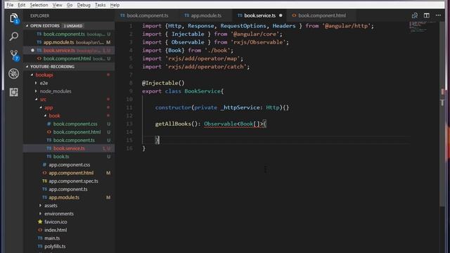Click TS icon of polyfills.ts
The image size is (450, 253).
[40, 246]
